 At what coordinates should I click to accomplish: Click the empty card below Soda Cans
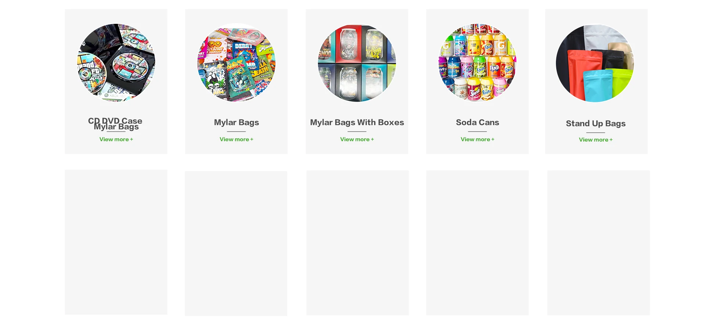pyautogui.click(x=477, y=243)
